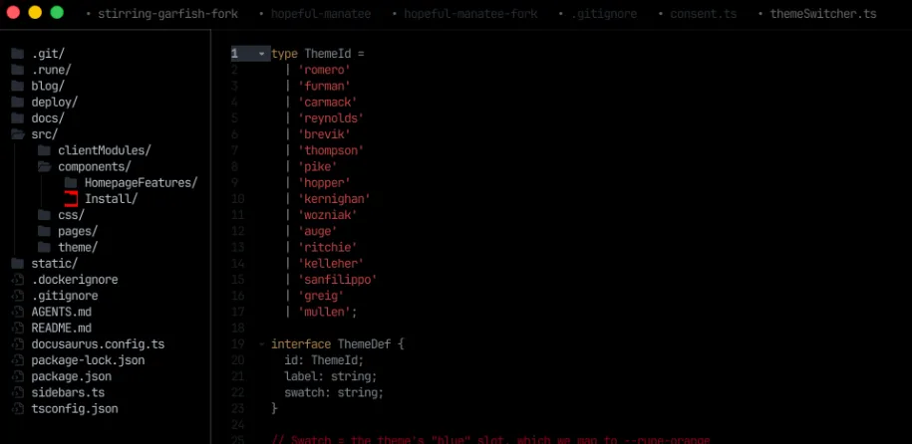Screen dimensions: 912x444
Task: Click the .dockerignore file icon
Action: 18,280
